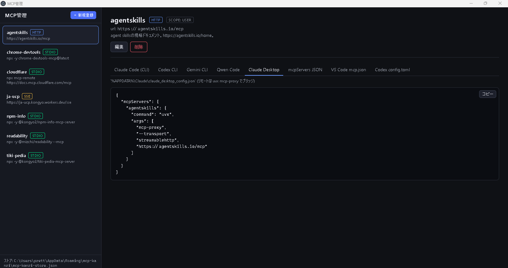Click the ストア path text at sidebar bottom
Screen dimensions: 508x268
50,263
